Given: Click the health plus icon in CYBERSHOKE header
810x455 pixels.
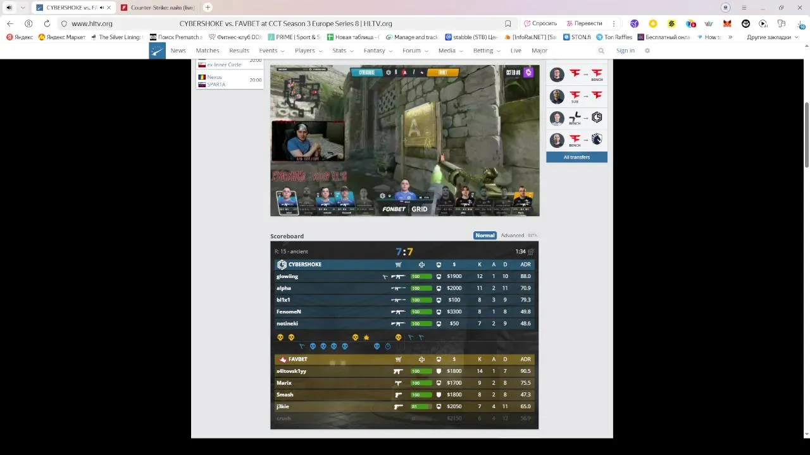Looking at the screenshot, I should (x=421, y=265).
